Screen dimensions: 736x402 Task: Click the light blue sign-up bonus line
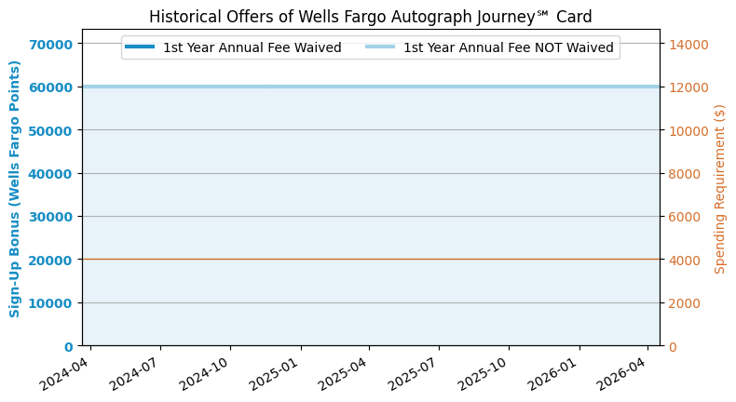click(x=373, y=87)
